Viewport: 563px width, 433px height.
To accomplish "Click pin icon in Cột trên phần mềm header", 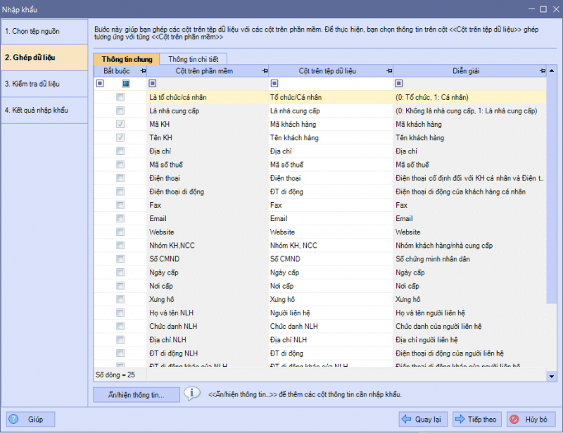I will coord(265,71).
